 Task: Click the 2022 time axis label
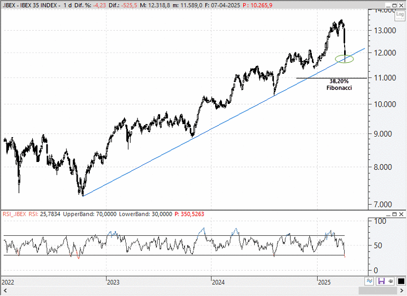click(8, 282)
